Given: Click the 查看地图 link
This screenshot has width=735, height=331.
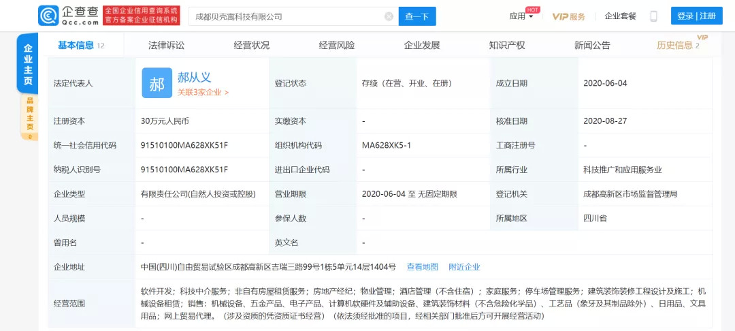Looking at the screenshot, I should click(x=423, y=267).
